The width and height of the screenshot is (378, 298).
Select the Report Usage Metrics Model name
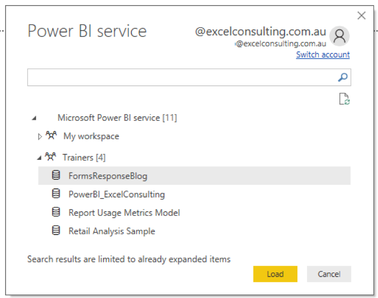coord(124,213)
